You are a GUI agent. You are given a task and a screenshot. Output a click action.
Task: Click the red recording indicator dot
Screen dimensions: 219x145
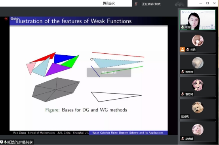point(6,19)
